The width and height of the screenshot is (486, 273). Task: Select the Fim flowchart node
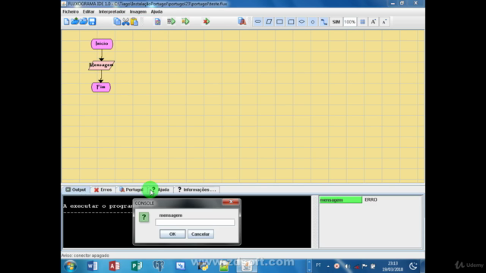tap(101, 87)
